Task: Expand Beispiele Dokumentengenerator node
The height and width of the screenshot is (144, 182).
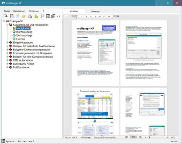Action: [x=7, y=49]
